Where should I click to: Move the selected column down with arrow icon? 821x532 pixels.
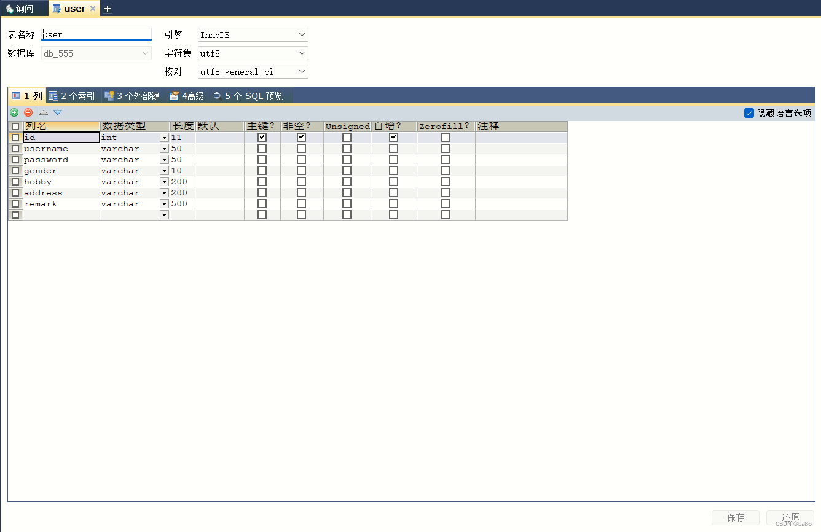(57, 112)
